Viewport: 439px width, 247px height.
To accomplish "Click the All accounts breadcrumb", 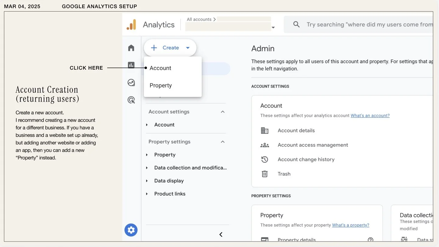I will point(199,19).
